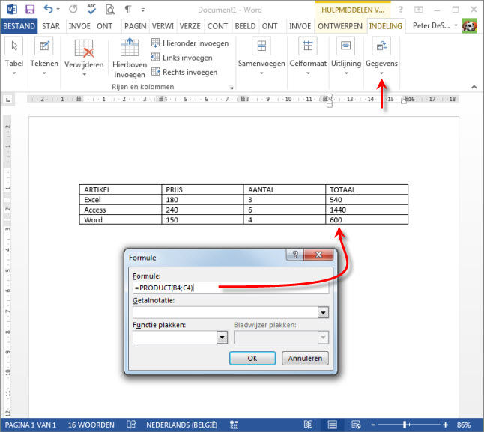484x432 pixels.
Task: Open the Samenvoegen dropdown
Action: (261, 56)
